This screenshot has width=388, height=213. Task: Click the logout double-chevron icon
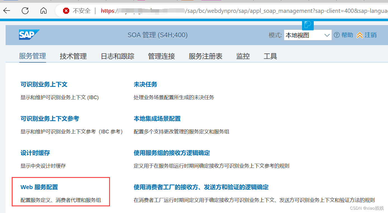tap(360, 35)
